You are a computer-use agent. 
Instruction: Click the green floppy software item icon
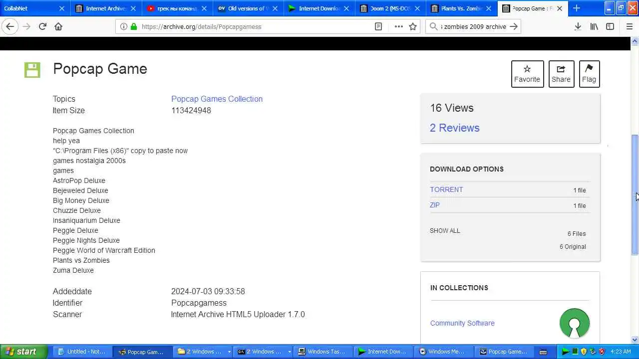32,70
